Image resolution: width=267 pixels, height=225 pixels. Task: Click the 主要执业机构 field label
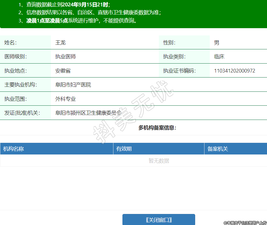(x=21, y=85)
